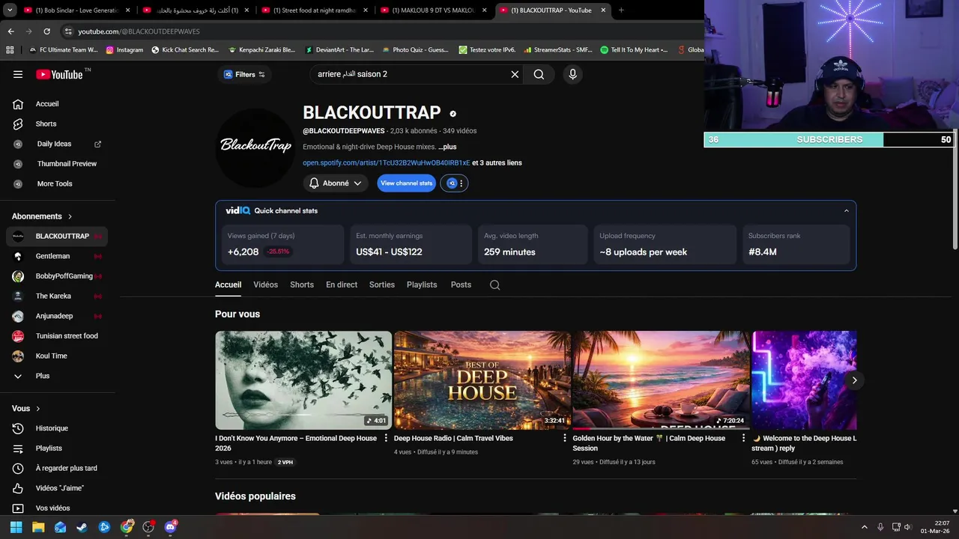Expand the Vous section arrow
Viewport: 959px width, 539px height.
point(38,409)
